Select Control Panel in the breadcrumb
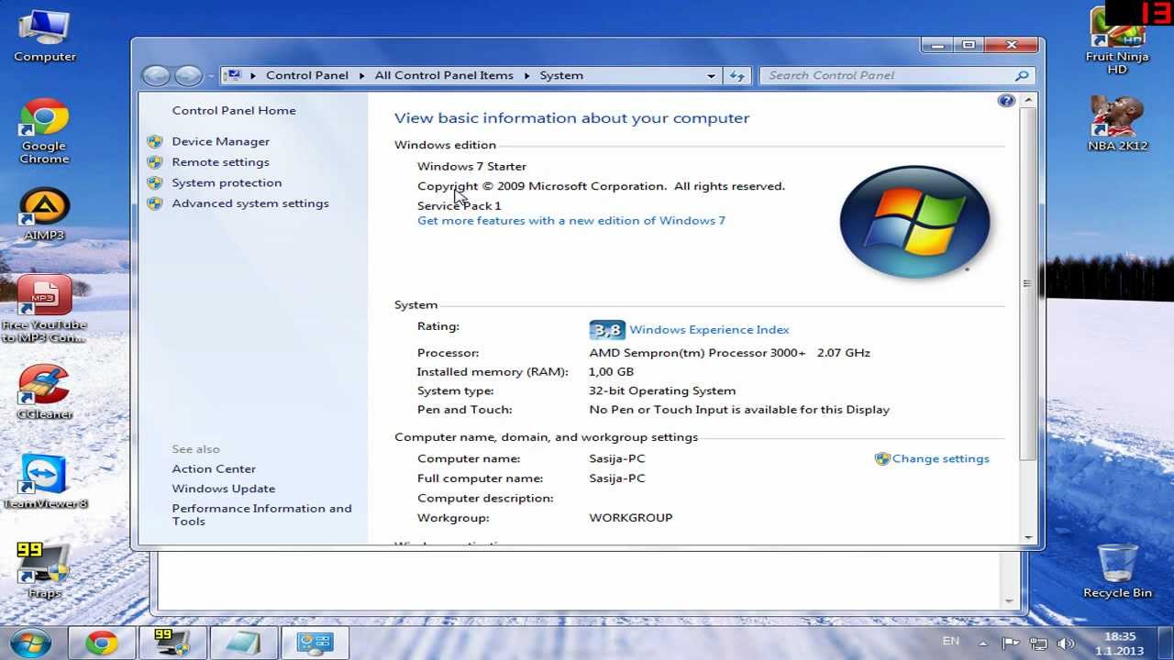 [x=307, y=76]
